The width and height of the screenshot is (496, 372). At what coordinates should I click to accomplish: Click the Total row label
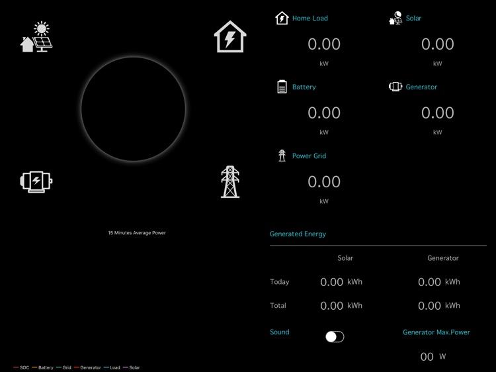pyautogui.click(x=278, y=306)
